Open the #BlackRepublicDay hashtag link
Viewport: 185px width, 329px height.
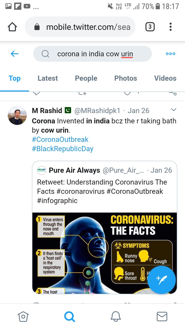(62, 149)
